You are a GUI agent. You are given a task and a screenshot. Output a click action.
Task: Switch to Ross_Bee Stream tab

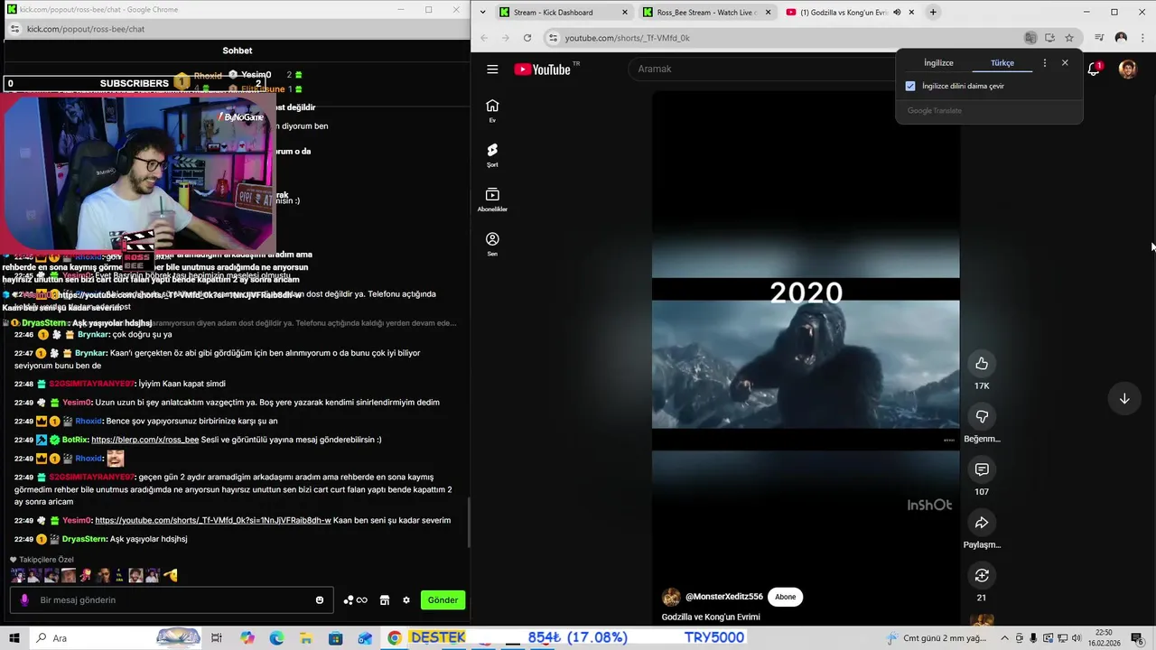(707, 13)
